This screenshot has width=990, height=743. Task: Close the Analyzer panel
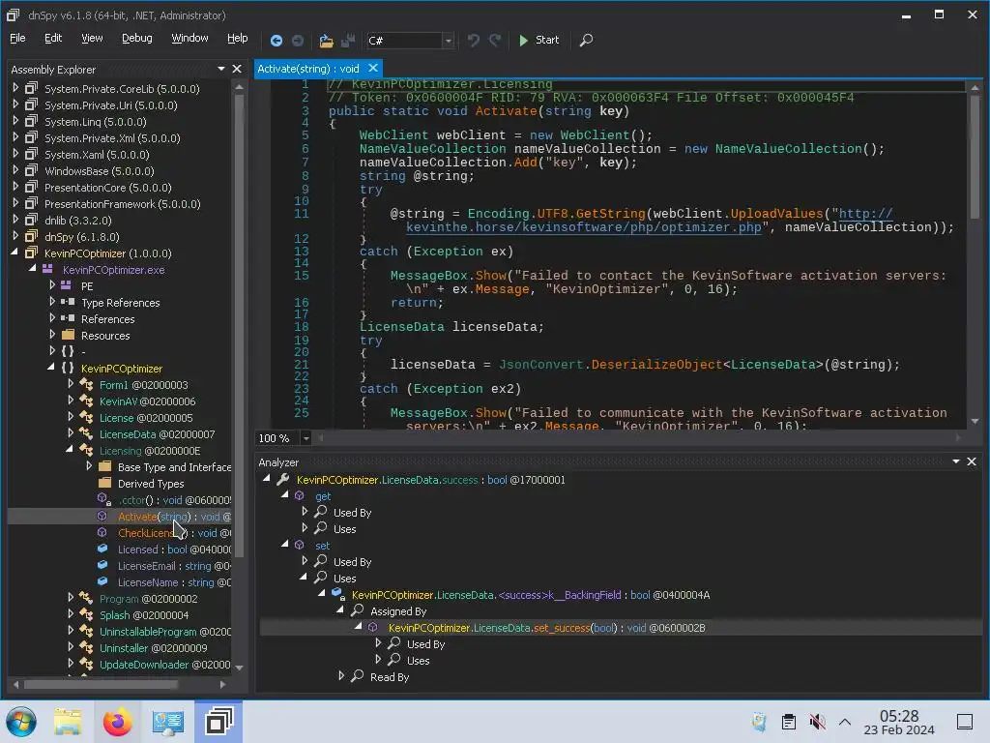click(x=972, y=461)
